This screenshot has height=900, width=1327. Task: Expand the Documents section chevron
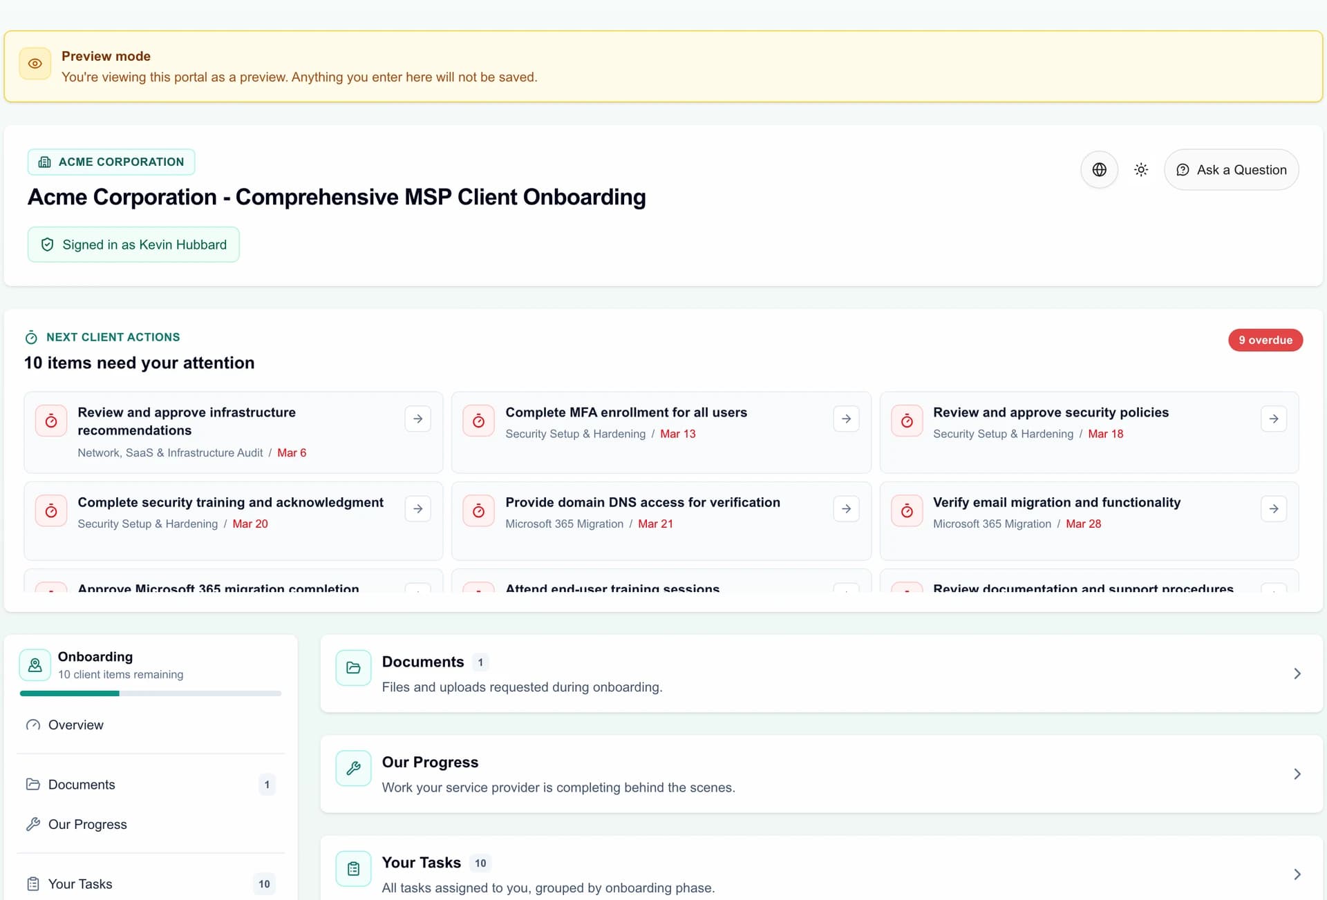pyautogui.click(x=1297, y=673)
